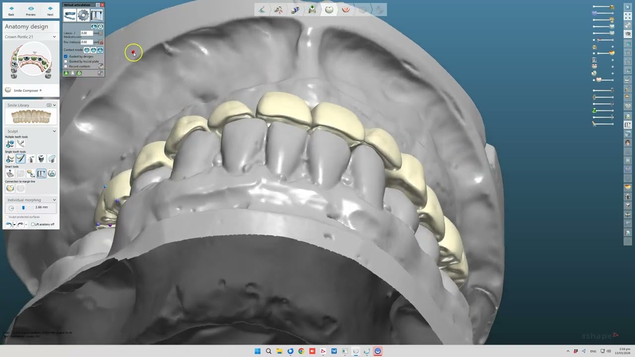The image size is (635, 357).
Task: Select the first multiple teeth transform tool
Action: (x=10, y=144)
